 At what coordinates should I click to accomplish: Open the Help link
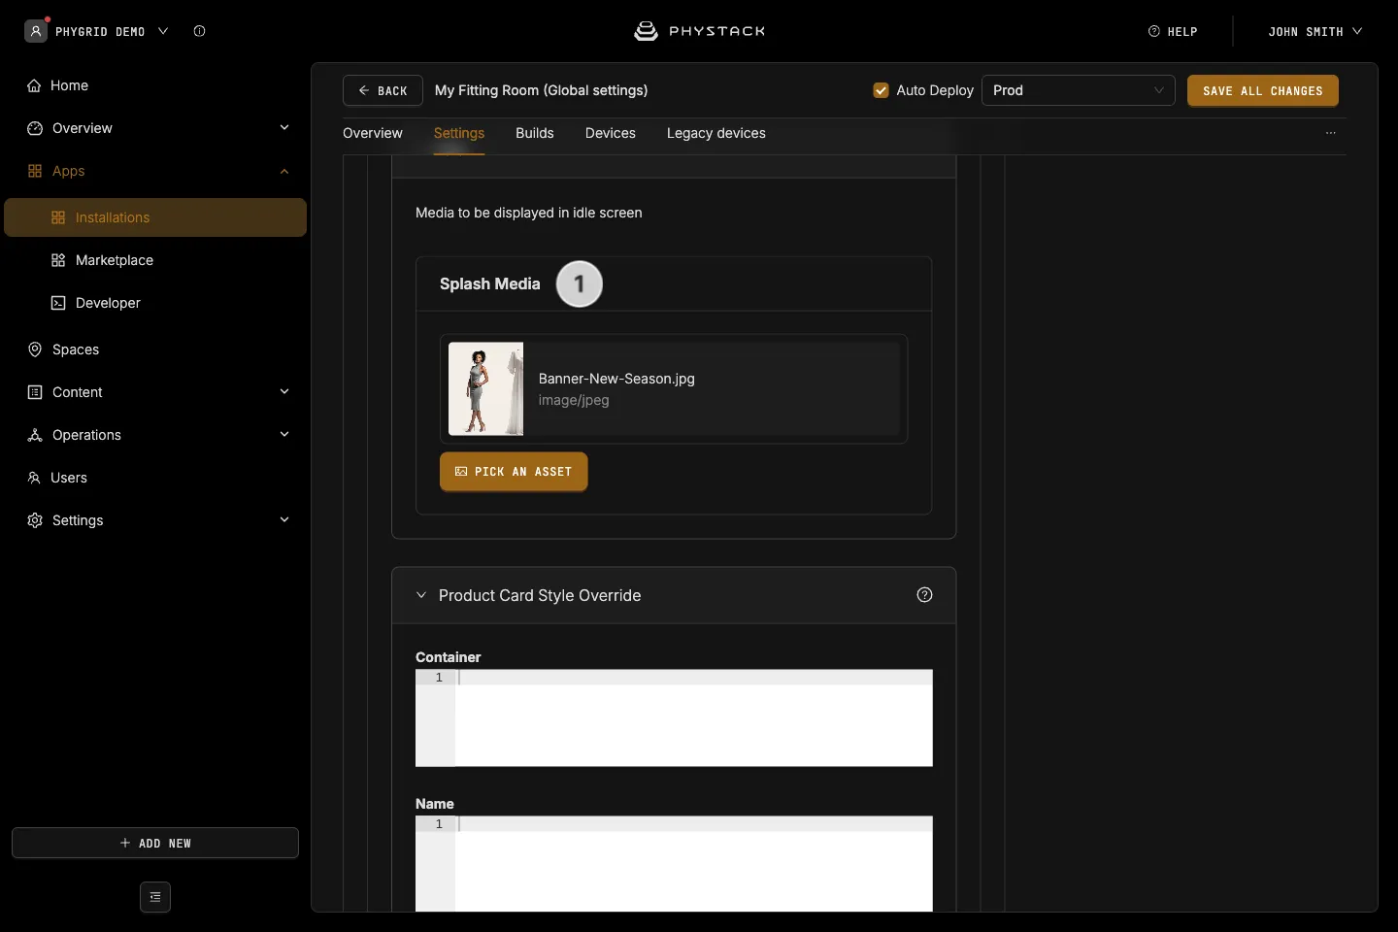click(x=1173, y=31)
